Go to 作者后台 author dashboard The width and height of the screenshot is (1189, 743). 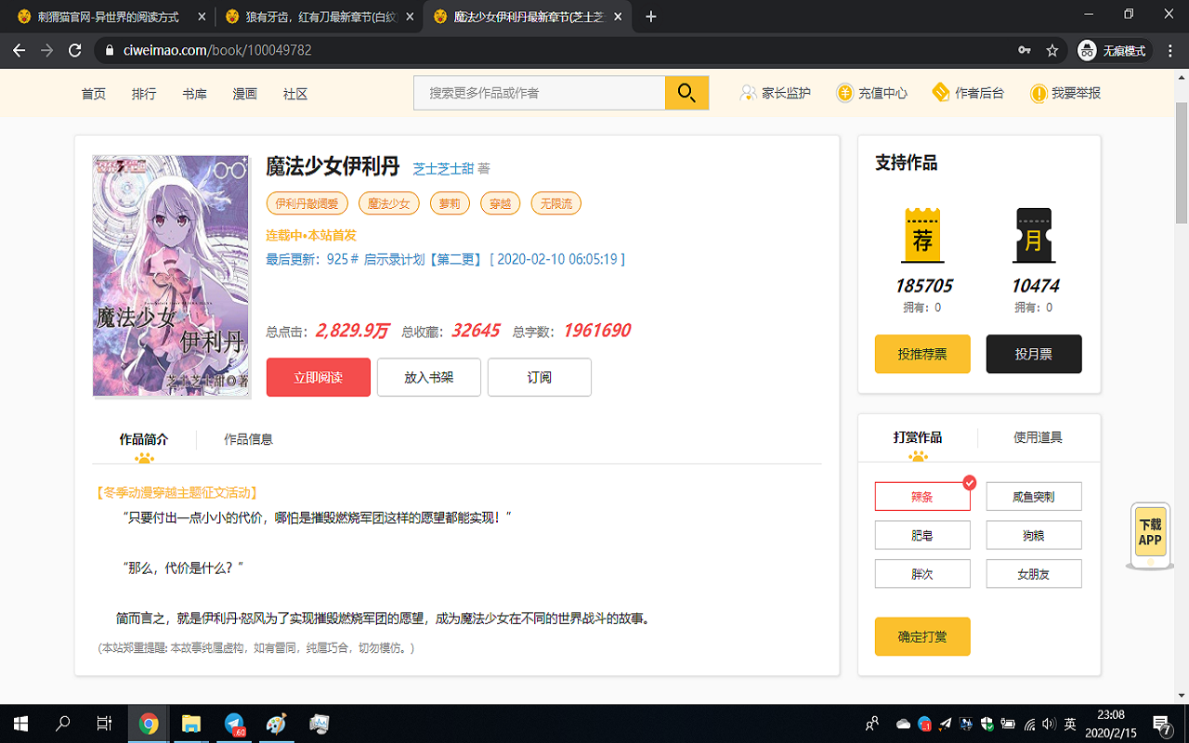point(968,93)
